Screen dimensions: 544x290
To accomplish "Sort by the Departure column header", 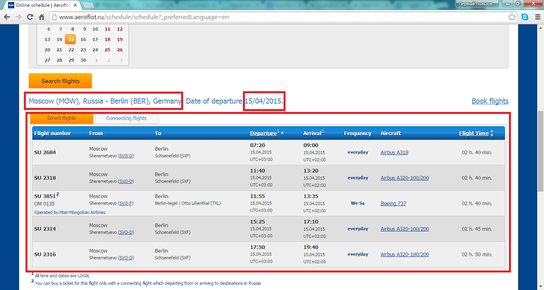I will [x=263, y=133].
